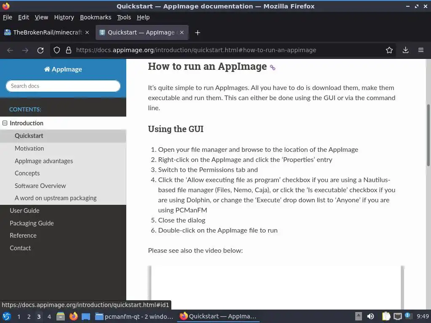Close the TheBrokenRail/minecraft tab

click(x=87, y=32)
